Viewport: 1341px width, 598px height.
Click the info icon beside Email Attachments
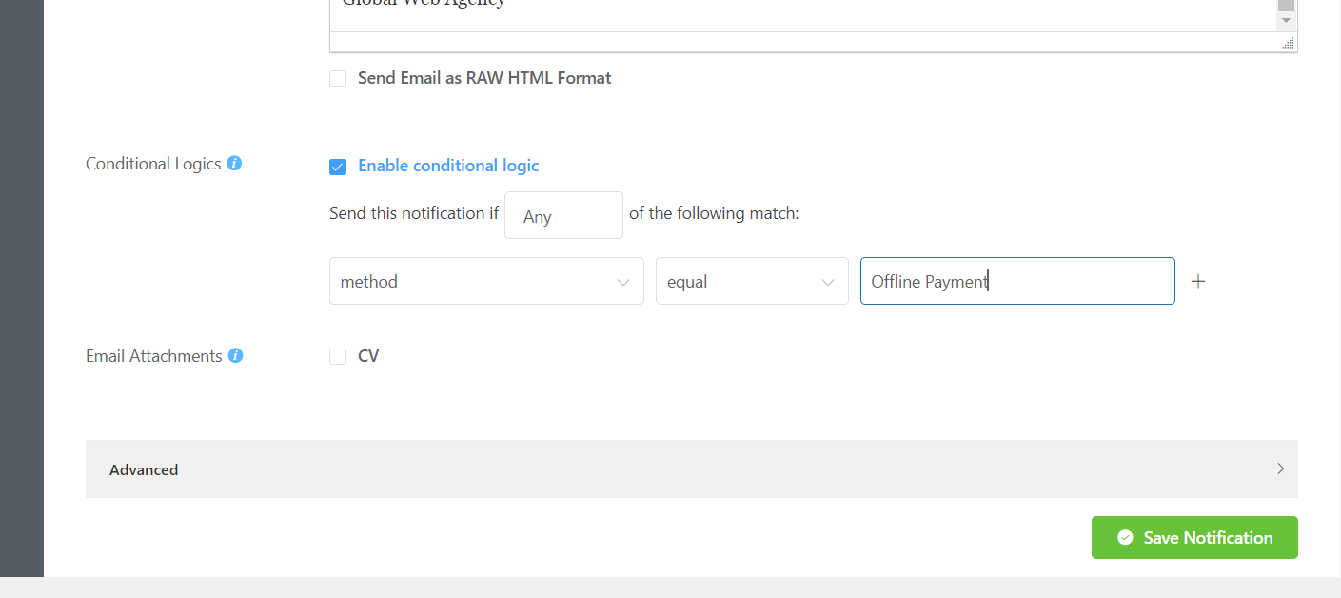click(235, 354)
